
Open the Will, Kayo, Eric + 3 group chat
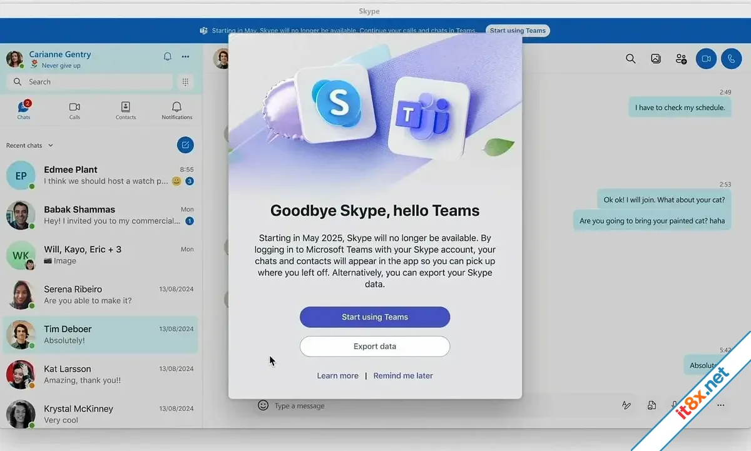101,255
